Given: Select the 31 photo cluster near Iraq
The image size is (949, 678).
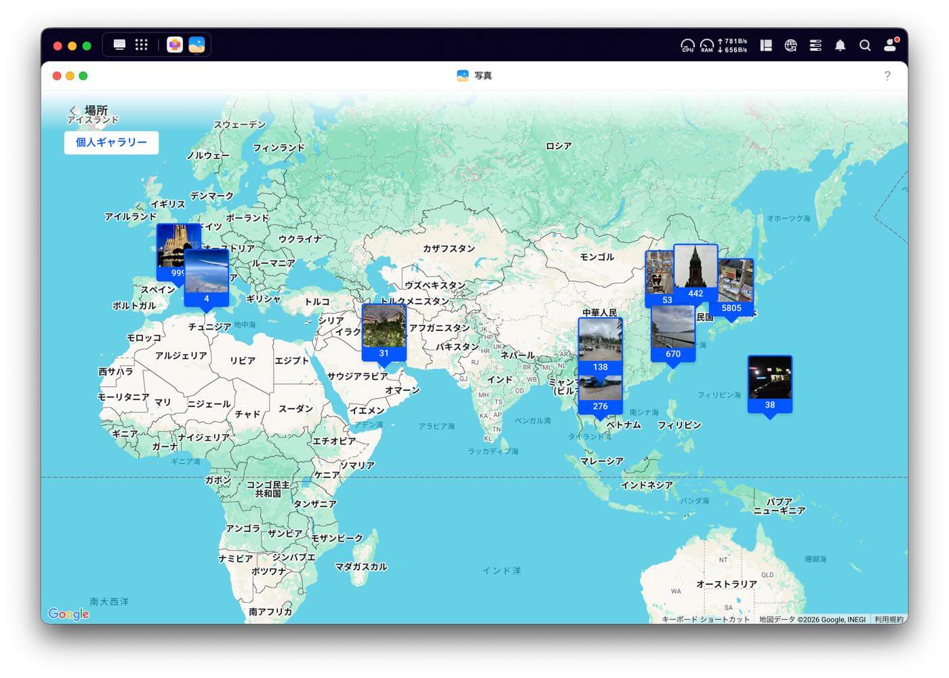Looking at the screenshot, I should (x=384, y=331).
